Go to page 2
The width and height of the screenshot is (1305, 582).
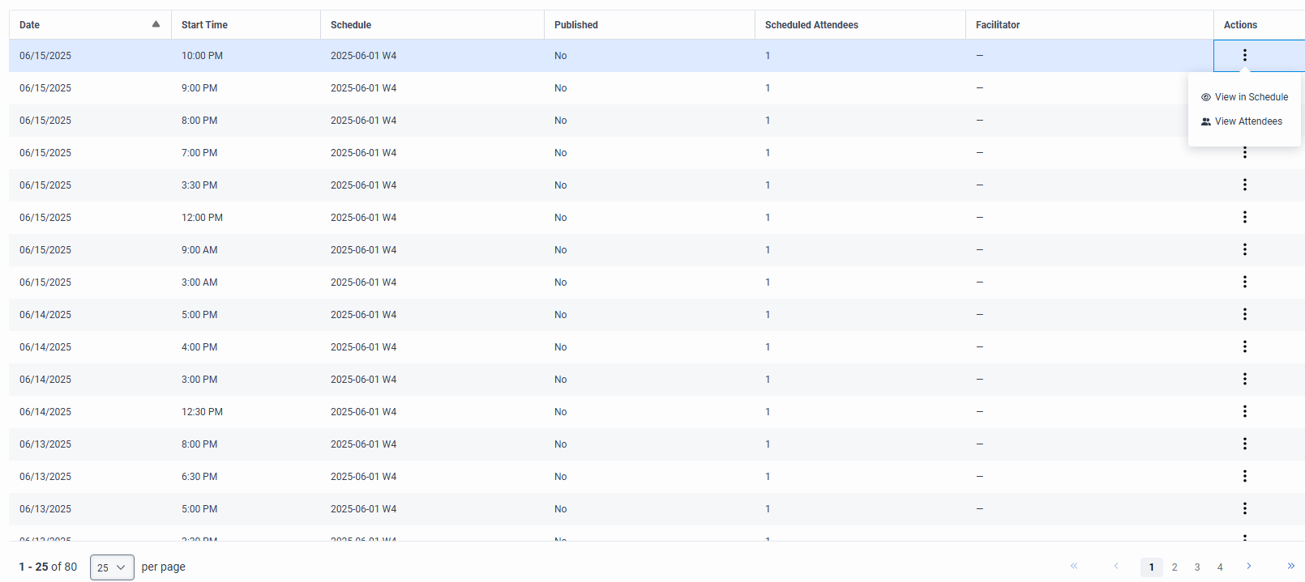pyautogui.click(x=1174, y=567)
